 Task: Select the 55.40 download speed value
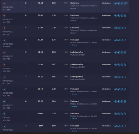coord(40,89)
